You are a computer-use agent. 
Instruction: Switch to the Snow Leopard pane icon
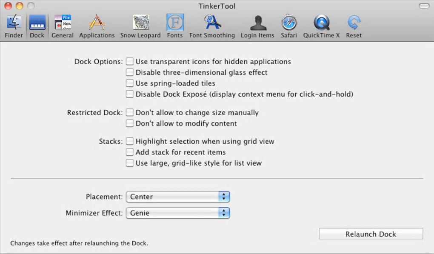(140, 23)
